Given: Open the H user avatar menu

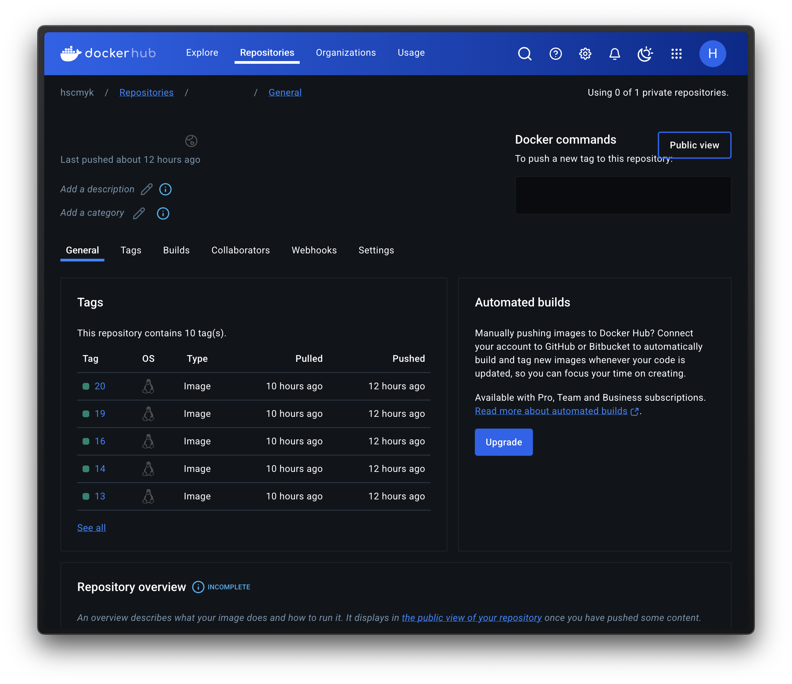Looking at the screenshot, I should point(712,53).
